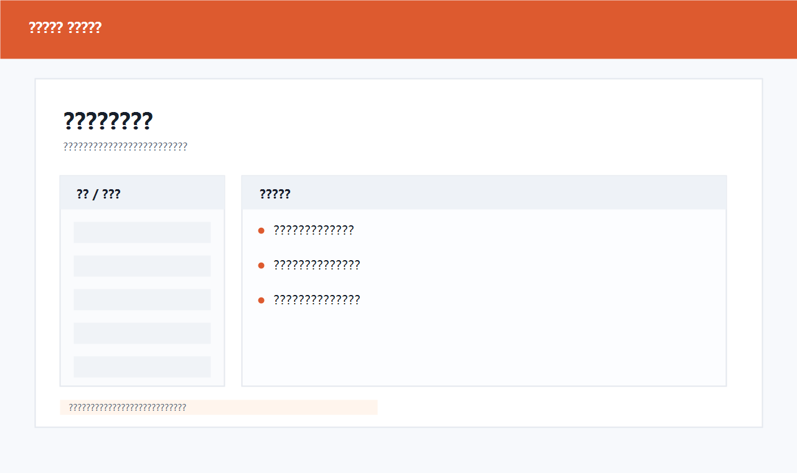The height and width of the screenshot is (473, 797).
Task: Select the second gray bar in left panel
Action: pyautogui.click(x=142, y=266)
